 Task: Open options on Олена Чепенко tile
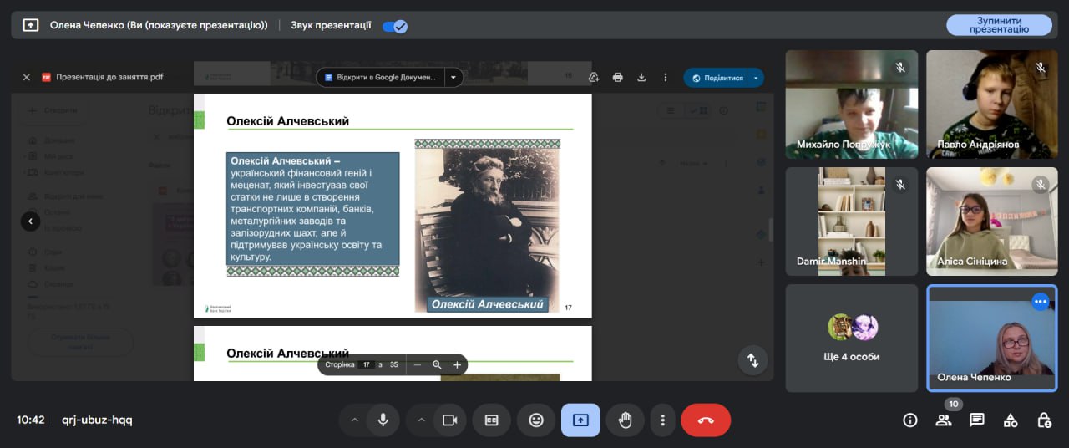tap(1040, 302)
